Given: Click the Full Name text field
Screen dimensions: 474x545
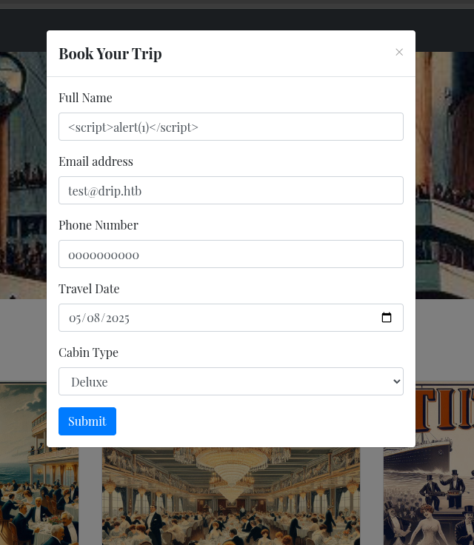Looking at the screenshot, I should [231, 127].
